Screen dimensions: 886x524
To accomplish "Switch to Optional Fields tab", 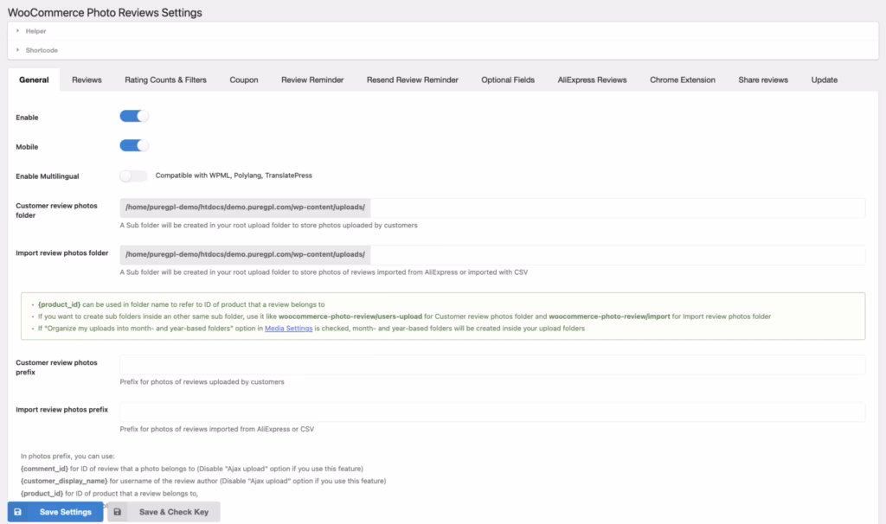I will point(508,80).
